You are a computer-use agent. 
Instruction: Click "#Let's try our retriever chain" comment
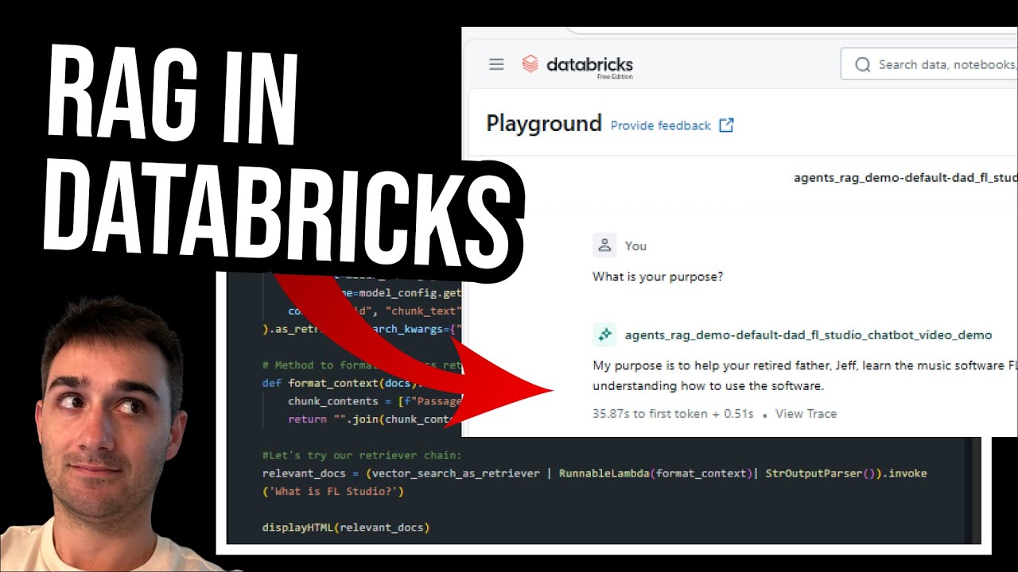click(362, 455)
